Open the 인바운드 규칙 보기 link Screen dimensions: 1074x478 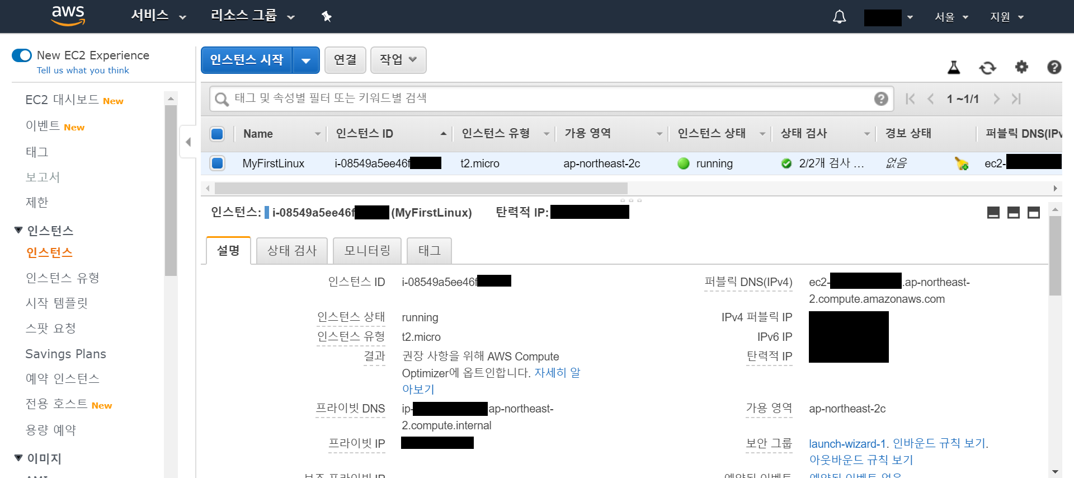(939, 443)
